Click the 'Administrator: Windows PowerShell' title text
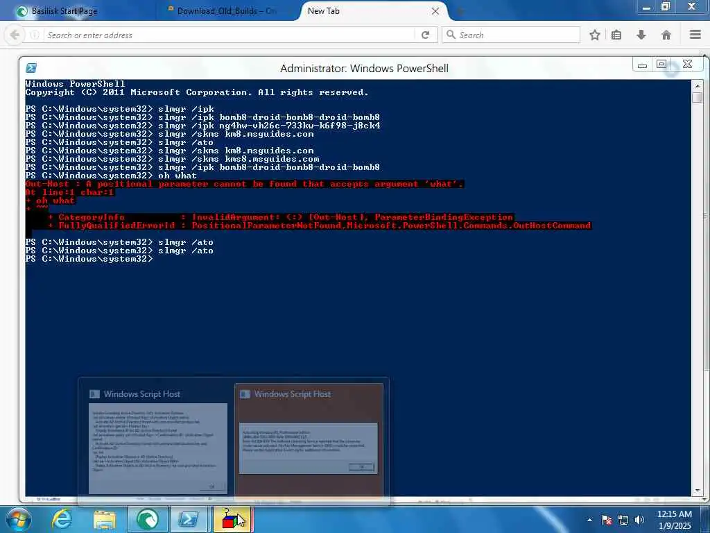 (x=364, y=69)
